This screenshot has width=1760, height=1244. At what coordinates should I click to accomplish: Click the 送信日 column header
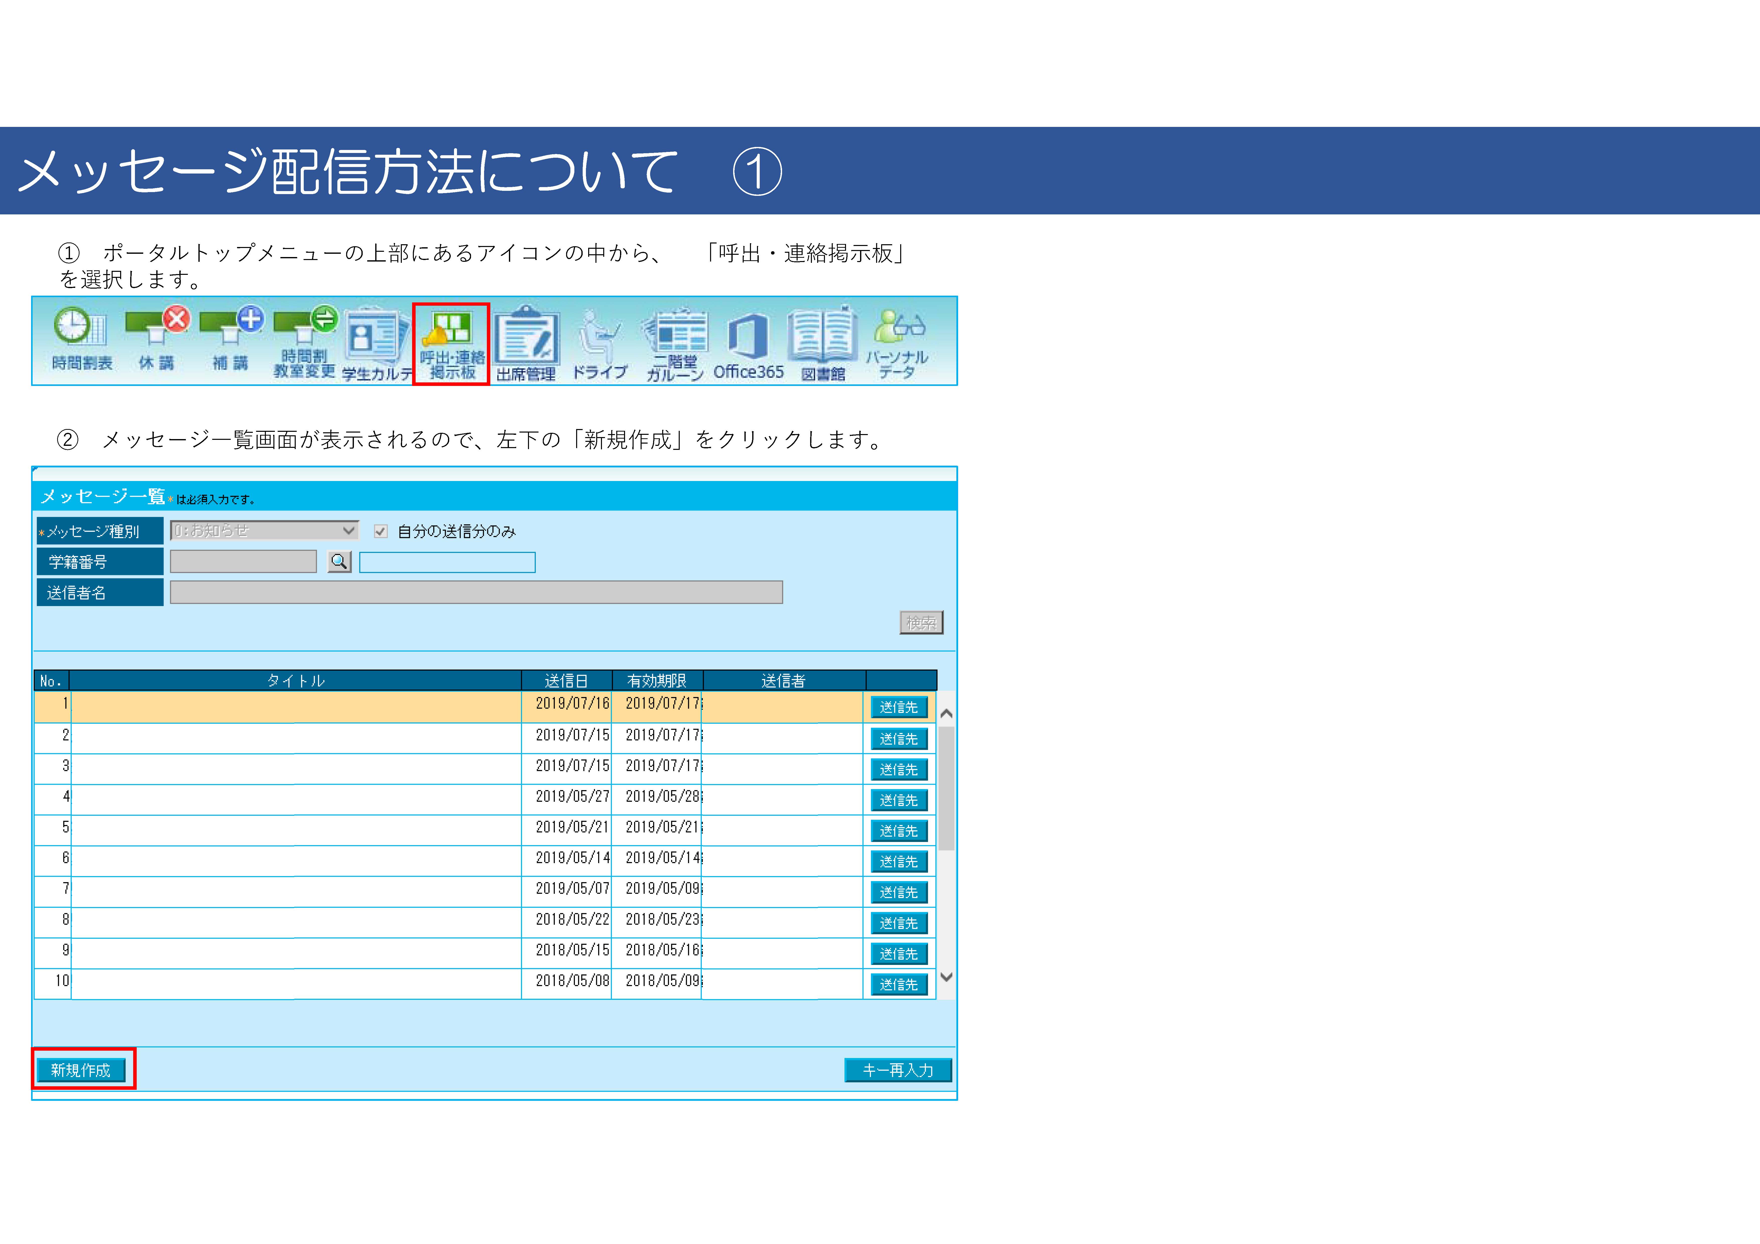[x=567, y=681]
